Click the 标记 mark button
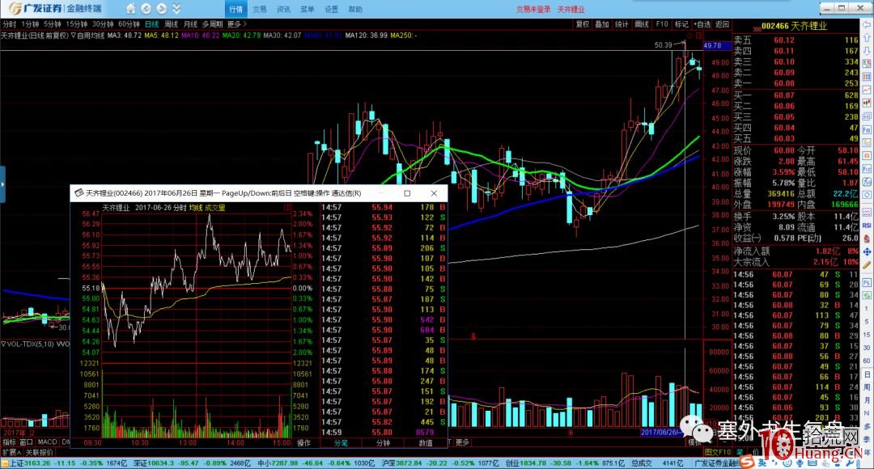 tap(681, 24)
